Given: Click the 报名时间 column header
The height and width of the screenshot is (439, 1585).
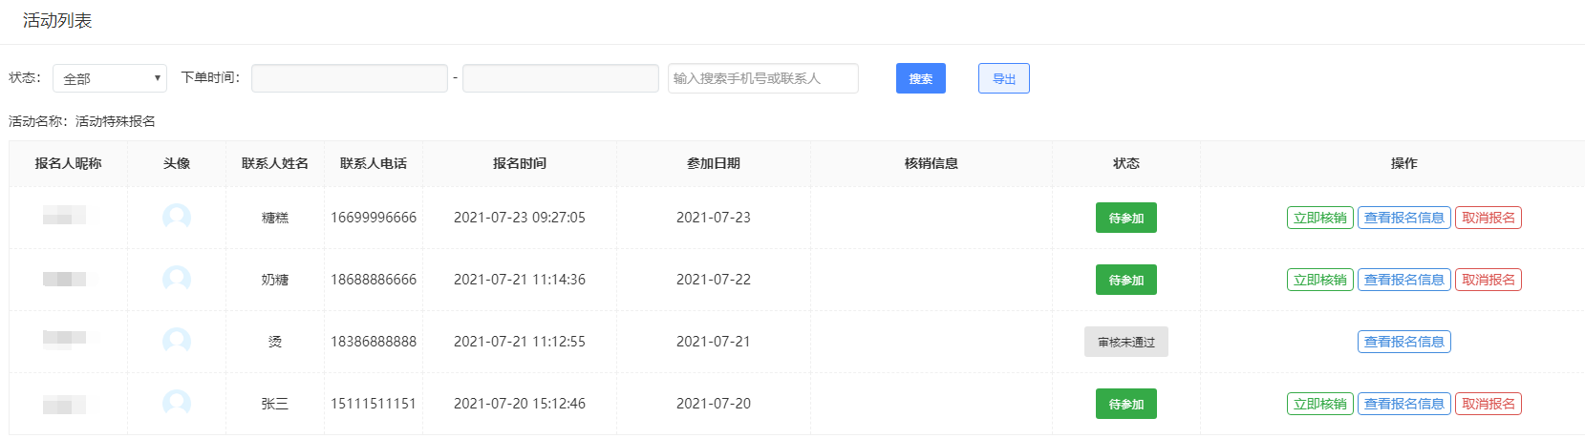Looking at the screenshot, I should pyautogui.click(x=520, y=163).
